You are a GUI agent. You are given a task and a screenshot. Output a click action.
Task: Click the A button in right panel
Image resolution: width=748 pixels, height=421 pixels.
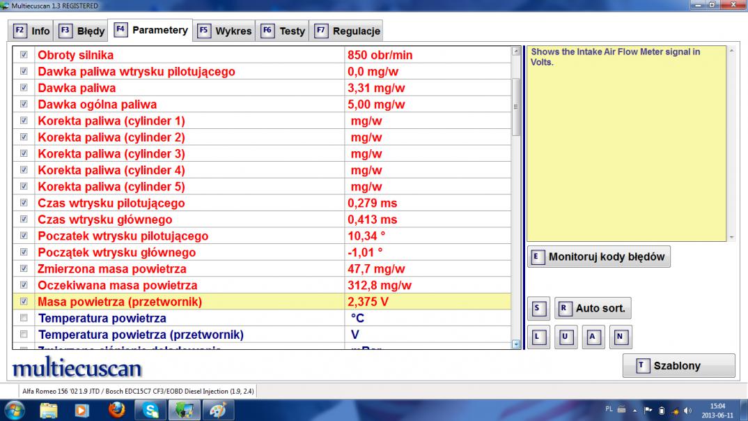coord(593,337)
